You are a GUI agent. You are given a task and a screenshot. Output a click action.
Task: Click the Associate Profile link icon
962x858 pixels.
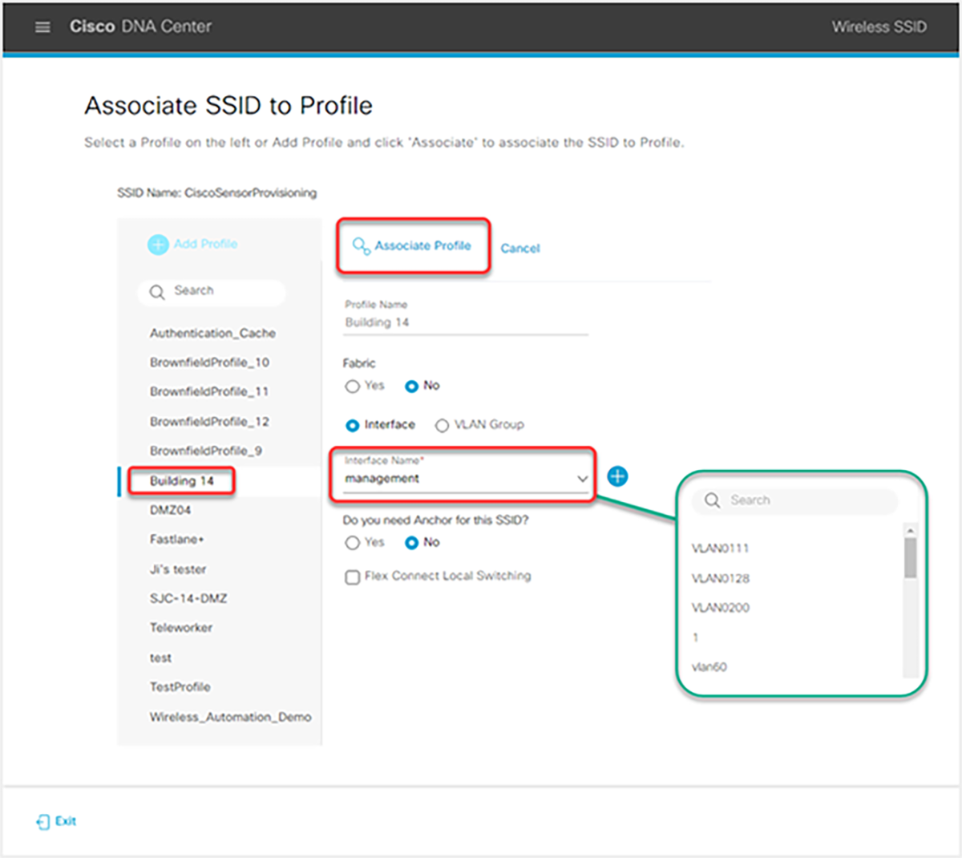coord(362,246)
